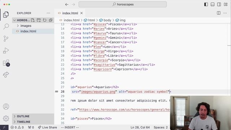This screenshot has height=130, width=231.
Task: Select the index.html editor tab
Action: tap(70, 13)
